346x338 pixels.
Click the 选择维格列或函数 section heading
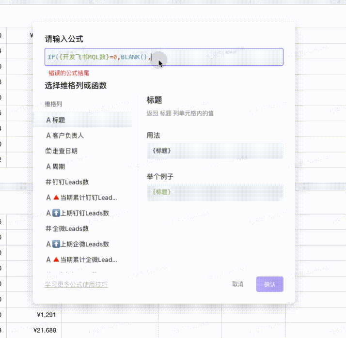point(76,86)
